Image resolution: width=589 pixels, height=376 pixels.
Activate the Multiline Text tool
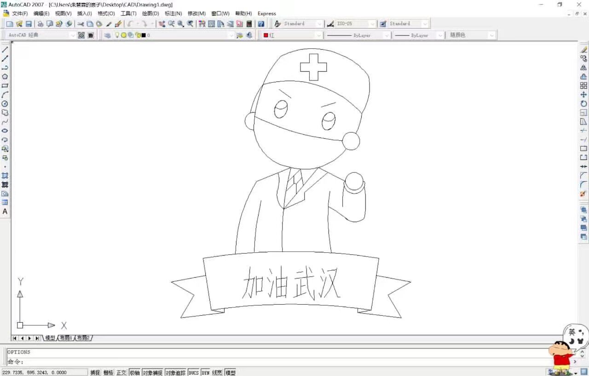(x=5, y=211)
